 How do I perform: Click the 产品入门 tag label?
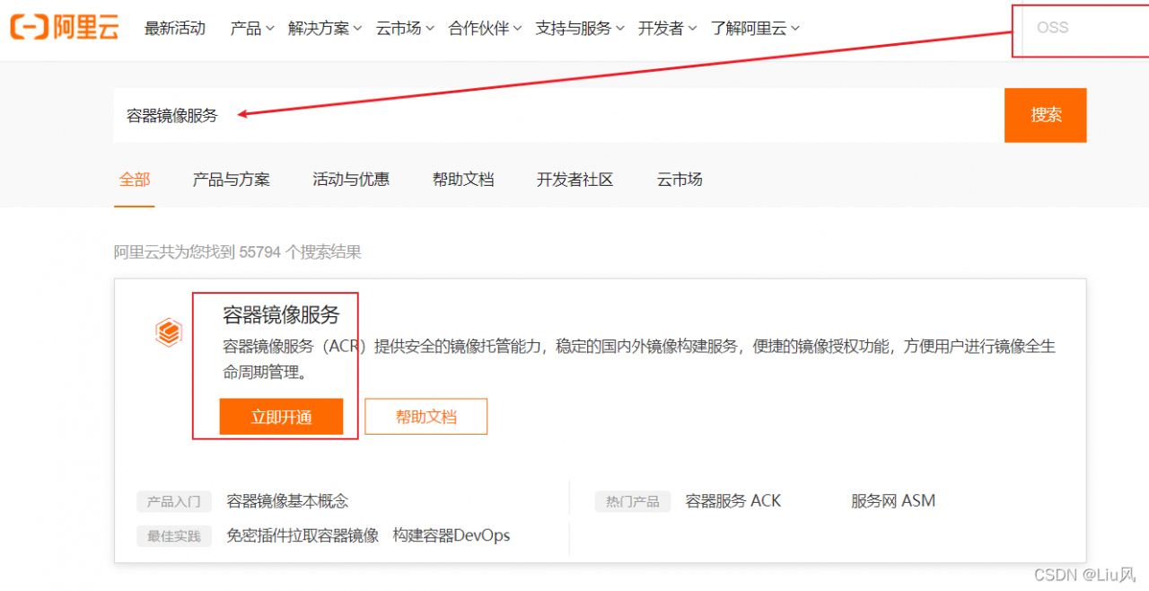pyautogui.click(x=174, y=502)
